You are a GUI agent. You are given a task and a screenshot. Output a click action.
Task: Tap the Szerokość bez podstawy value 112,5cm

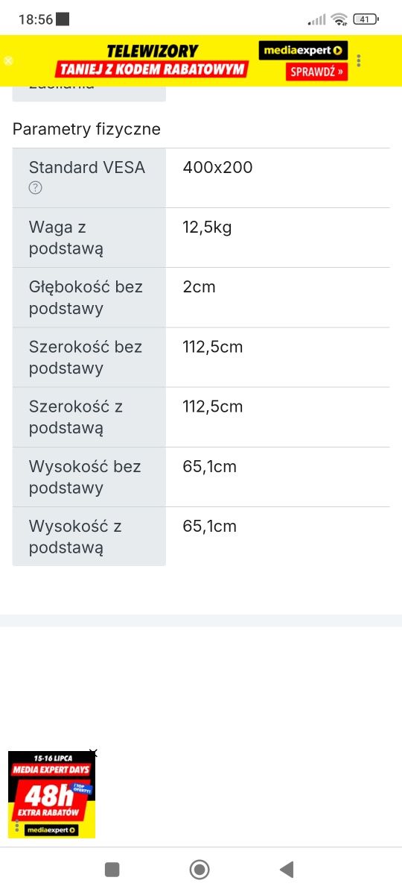pos(213,347)
